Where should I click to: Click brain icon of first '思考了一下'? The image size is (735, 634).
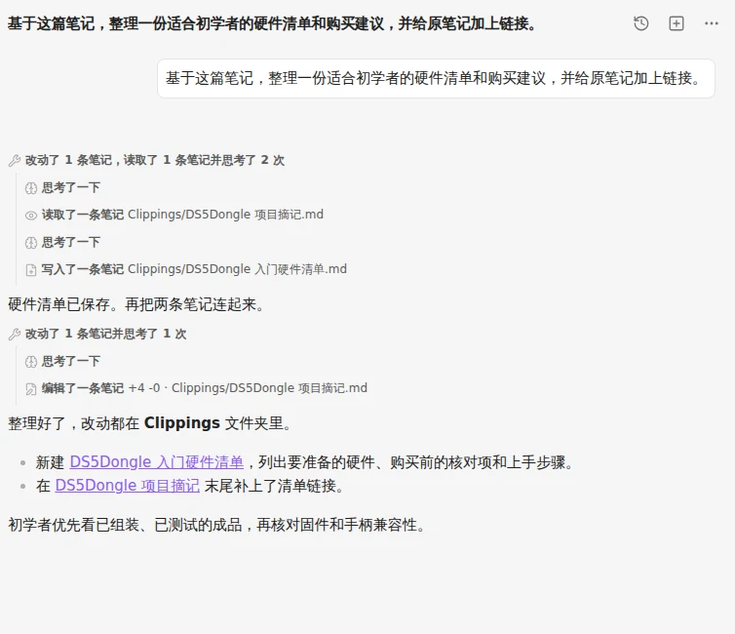pyautogui.click(x=31, y=188)
